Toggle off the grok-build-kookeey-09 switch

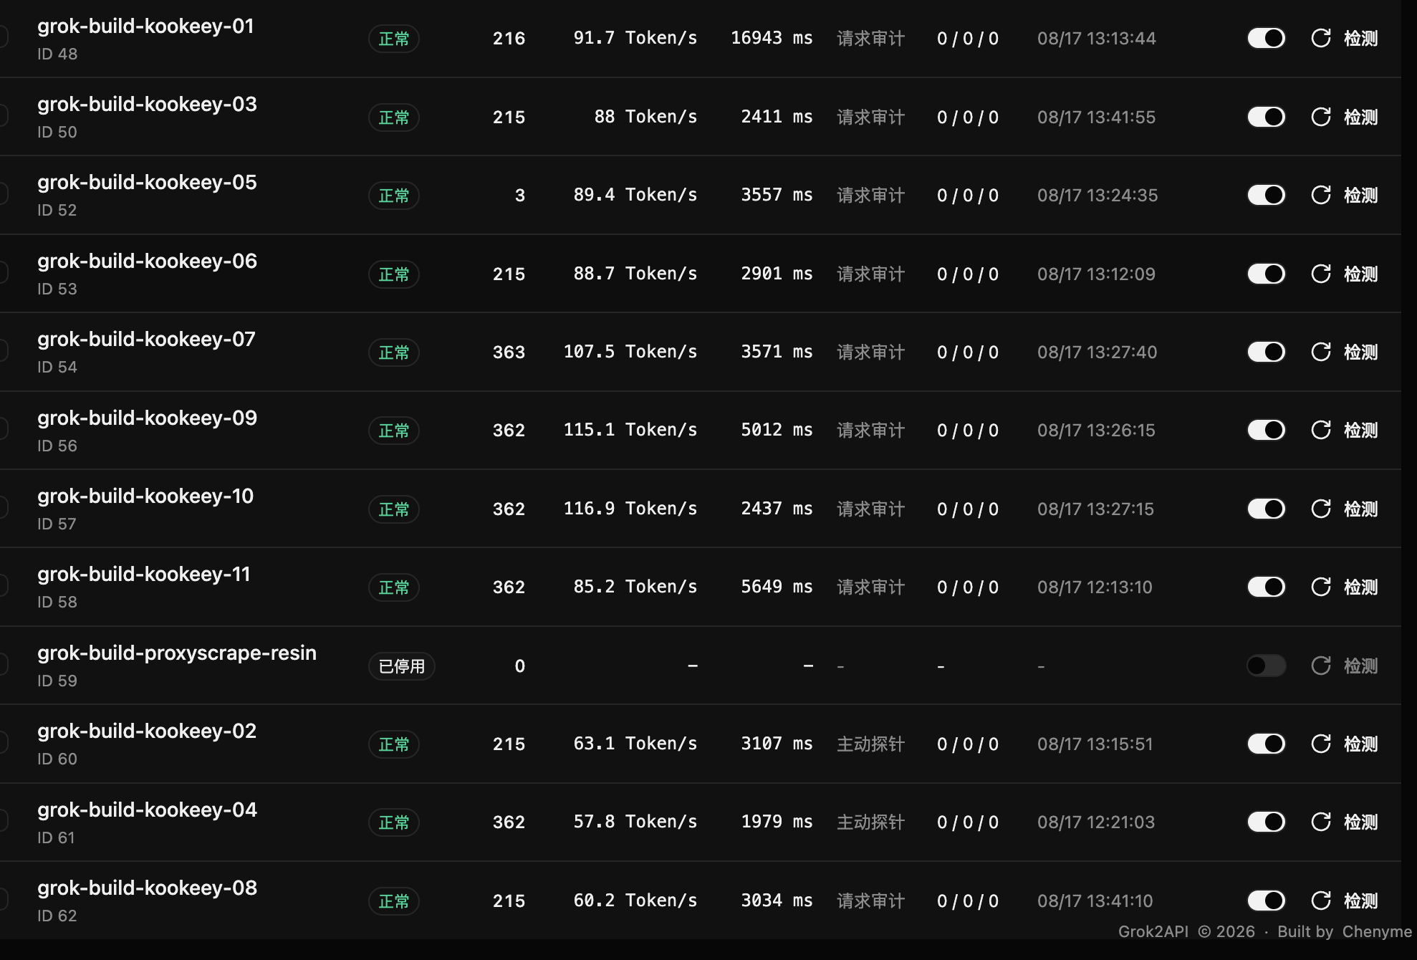click(1266, 430)
